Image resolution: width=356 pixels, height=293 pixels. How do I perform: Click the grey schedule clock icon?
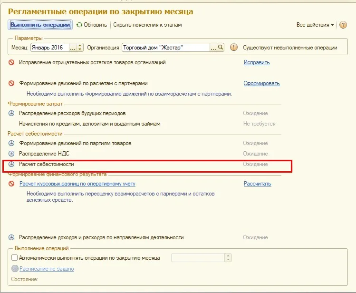[15, 268]
